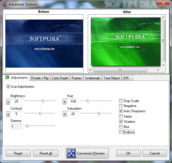Click the app icon in title bar
This screenshot has width=172, height=163.
[x=5, y=4]
